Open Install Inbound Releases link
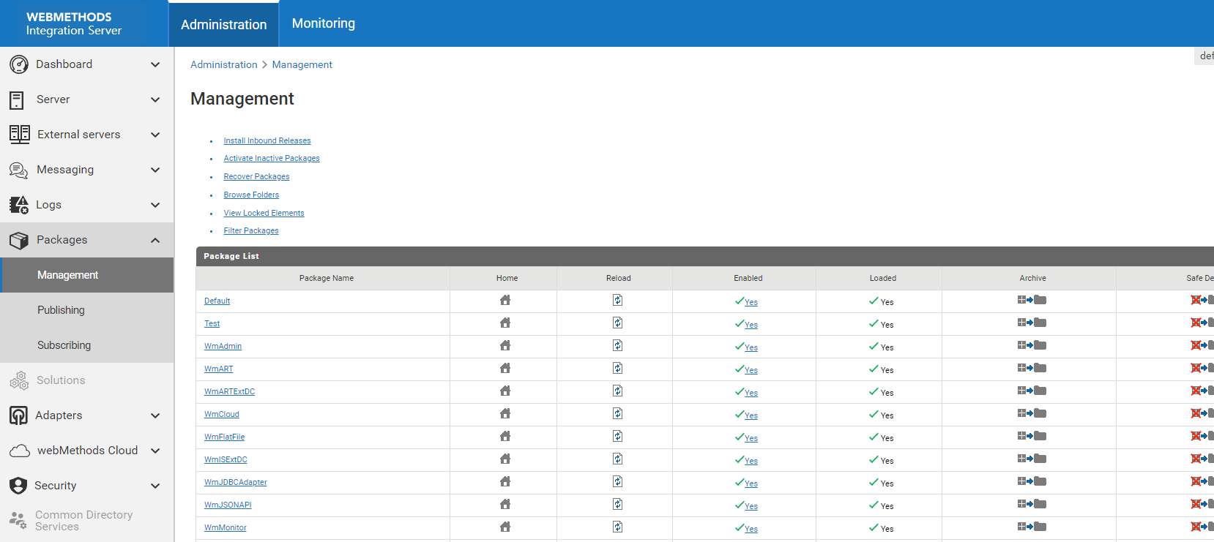Screen dimensions: 1214x542 (267, 140)
